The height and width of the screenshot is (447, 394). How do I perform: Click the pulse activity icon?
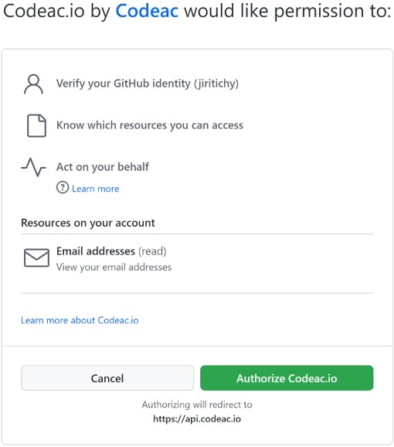pos(33,167)
